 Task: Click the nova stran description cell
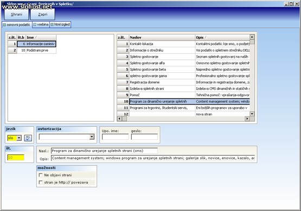(x=222, y=114)
